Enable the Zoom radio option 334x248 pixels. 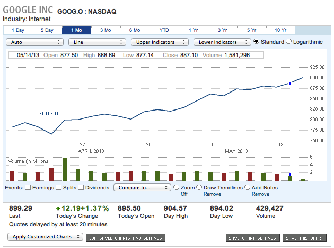[176, 187]
